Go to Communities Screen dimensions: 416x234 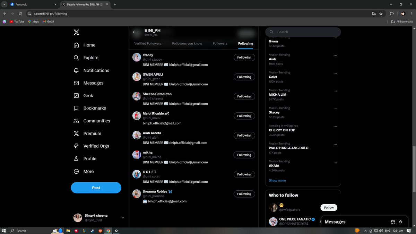coord(92,121)
